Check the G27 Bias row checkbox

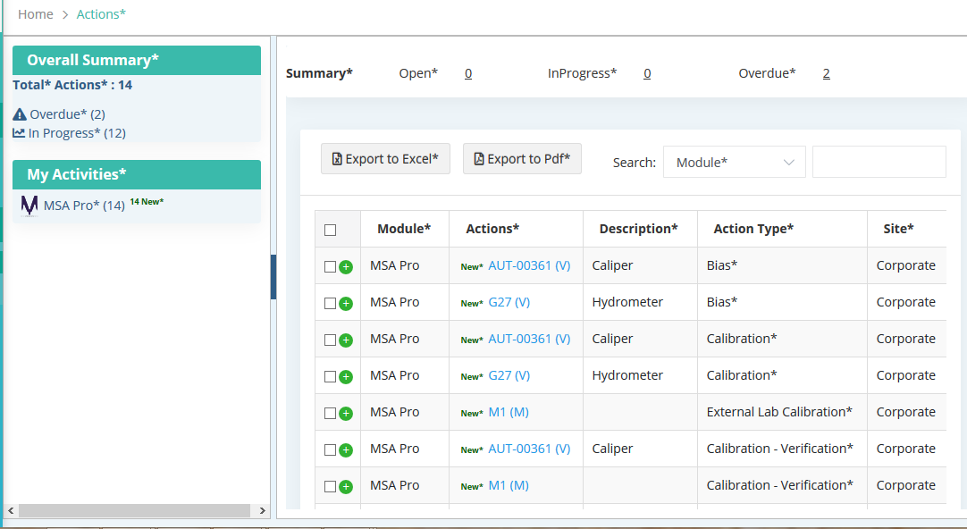(x=330, y=303)
